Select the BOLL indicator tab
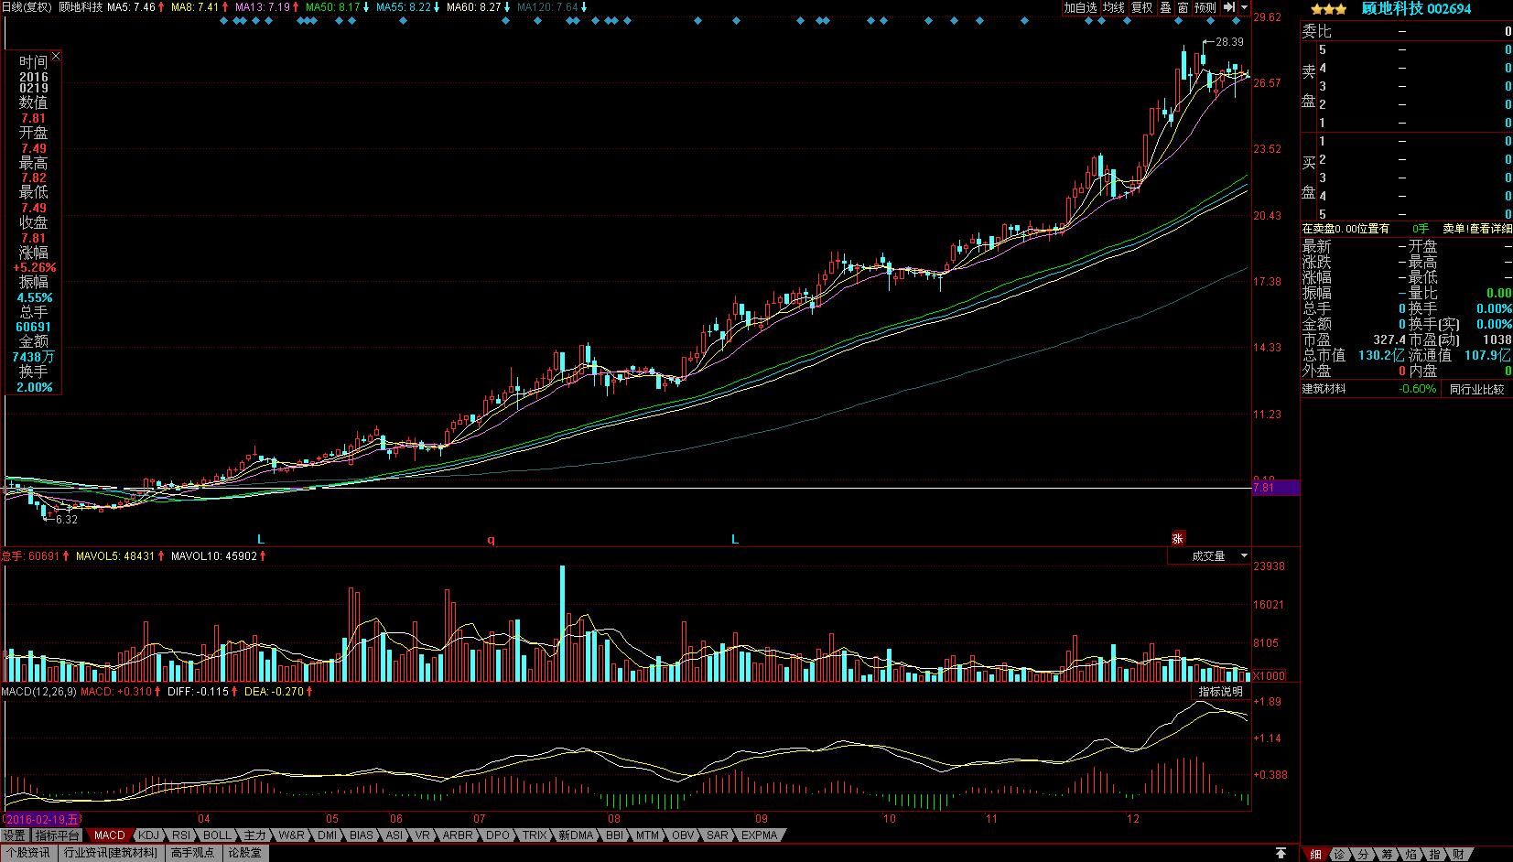Screen dimensions: 1513x862 217,835
